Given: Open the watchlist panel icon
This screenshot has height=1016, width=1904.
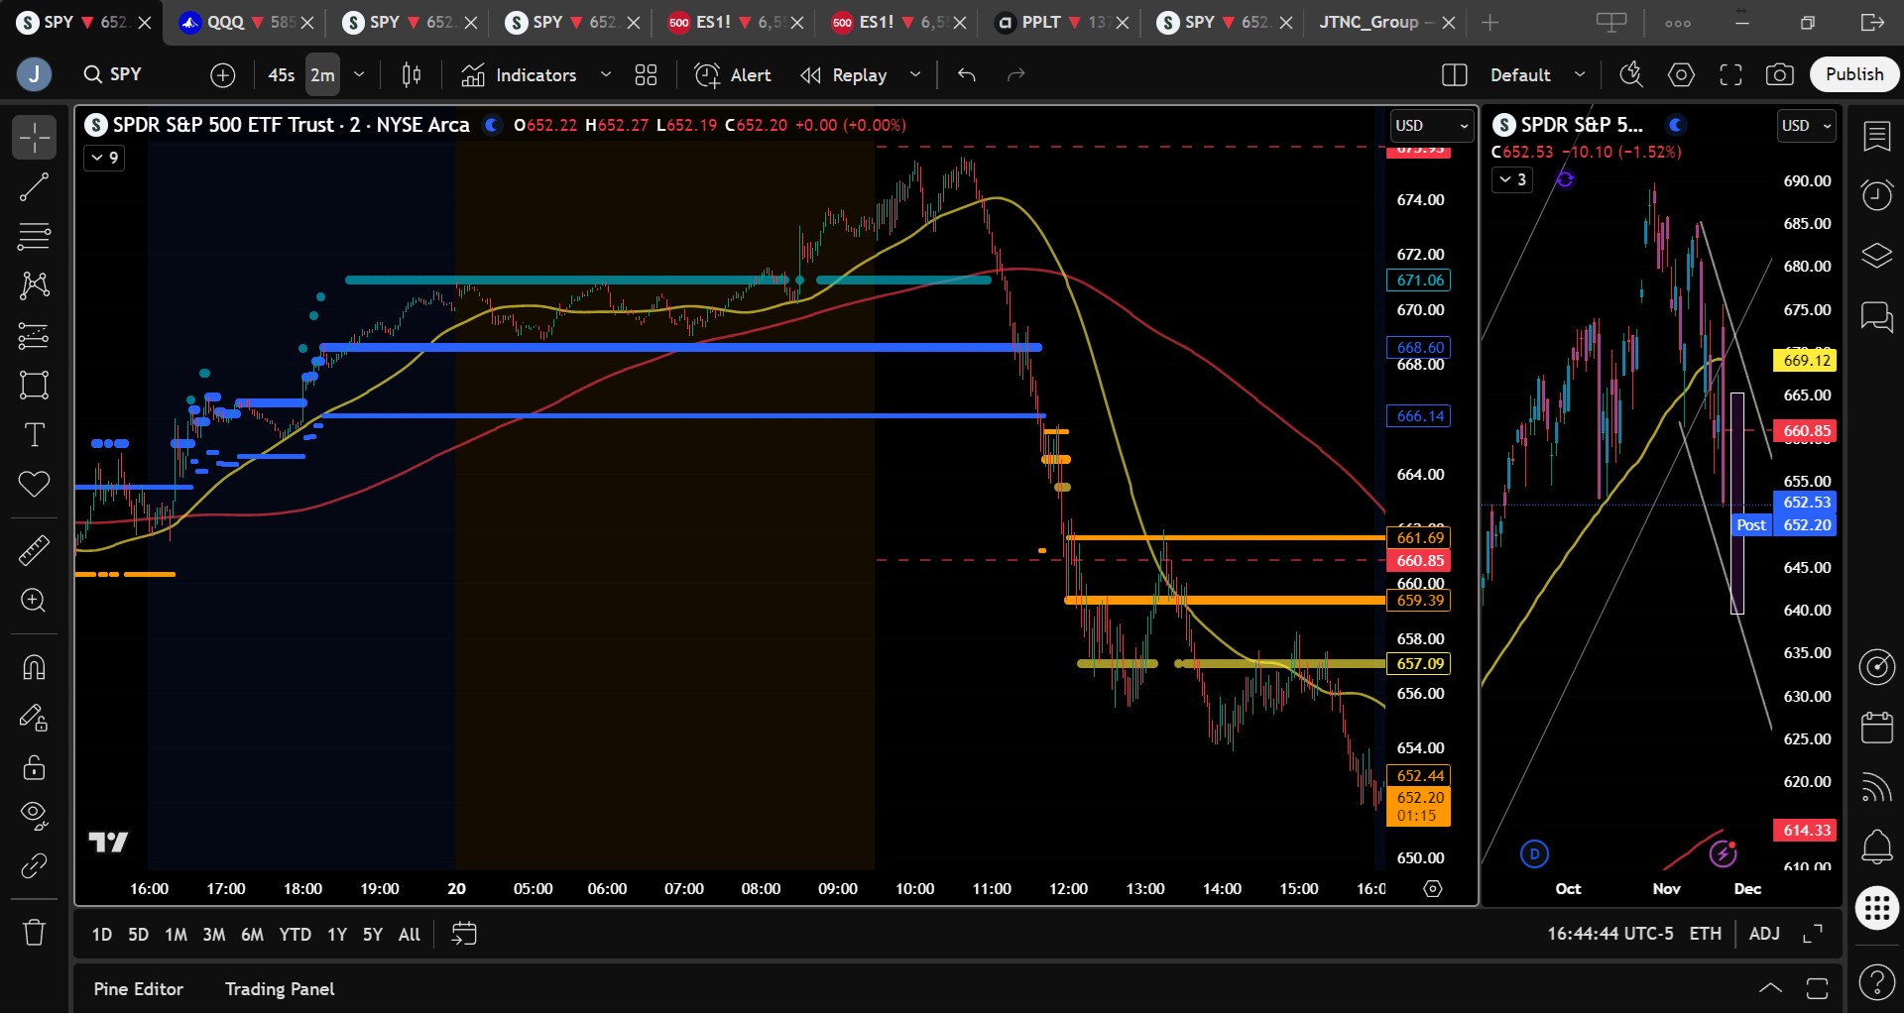Looking at the screenshot, I should tap(1876, 137).
